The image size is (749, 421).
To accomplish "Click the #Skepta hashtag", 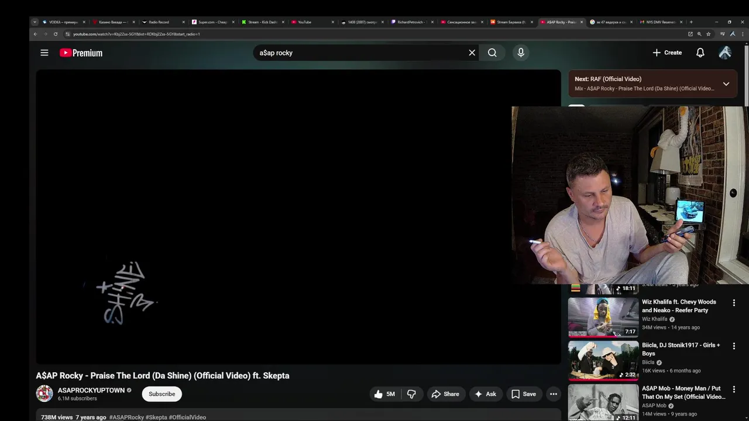I will coord(156,417).
